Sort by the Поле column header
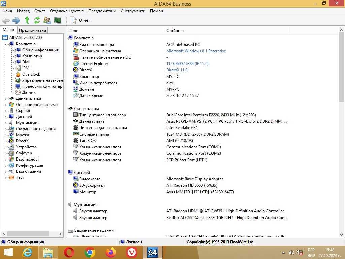The image size is (345, 259). (x=115, y=31)
